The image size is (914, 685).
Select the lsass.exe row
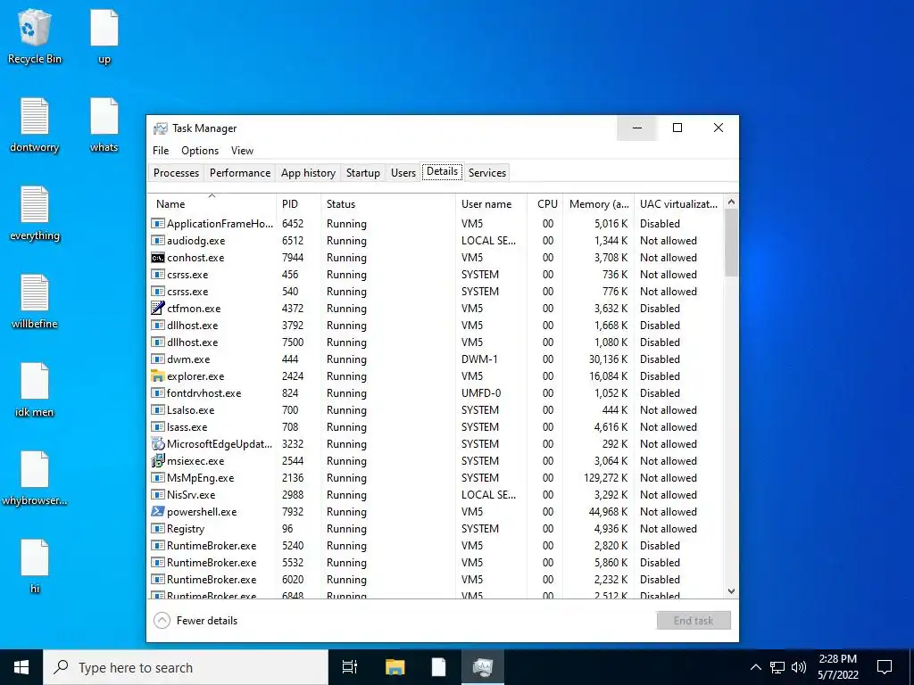436,427
